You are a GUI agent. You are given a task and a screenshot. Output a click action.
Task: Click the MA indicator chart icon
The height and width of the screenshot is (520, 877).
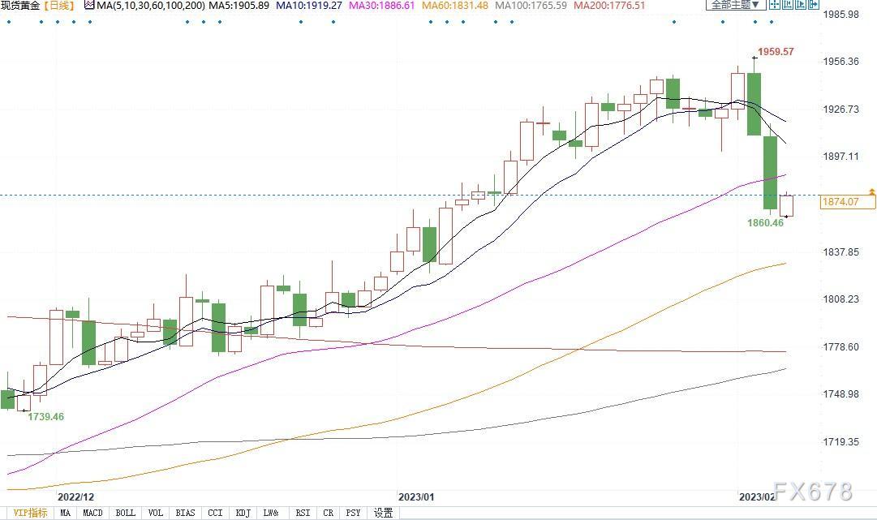pyautogui.click(x=88, y=5)
